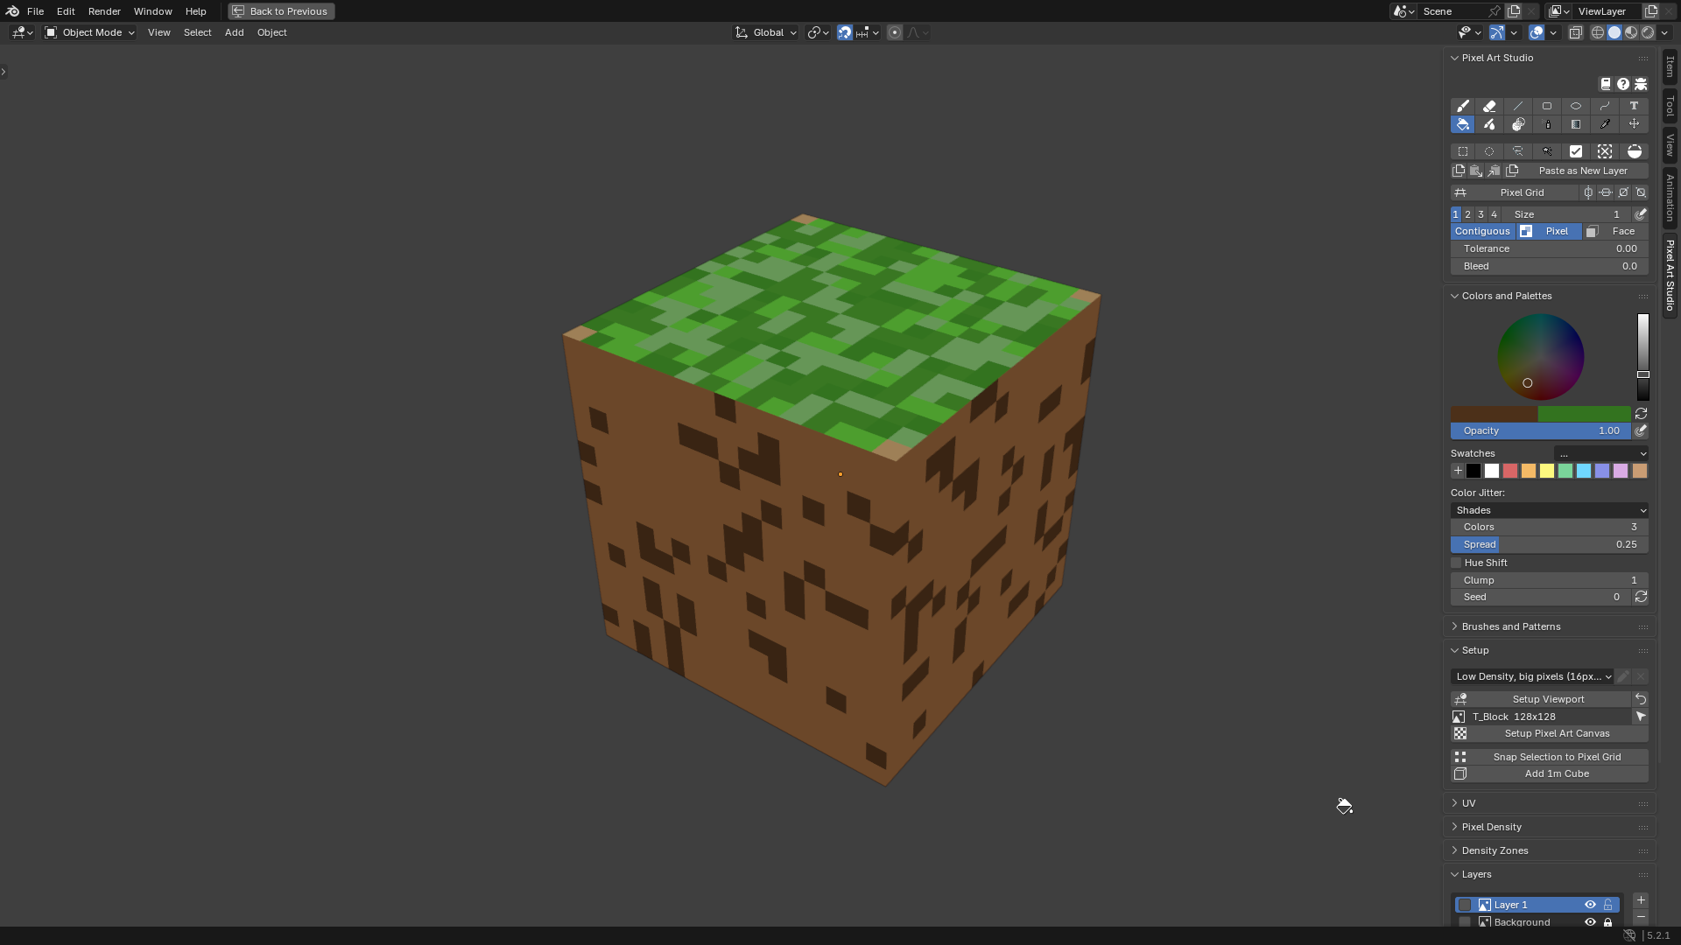The height and width of the screenshot is (945, 1681).
Task: Activate the Fill Bucket tool
Action: click(1462, 124)
